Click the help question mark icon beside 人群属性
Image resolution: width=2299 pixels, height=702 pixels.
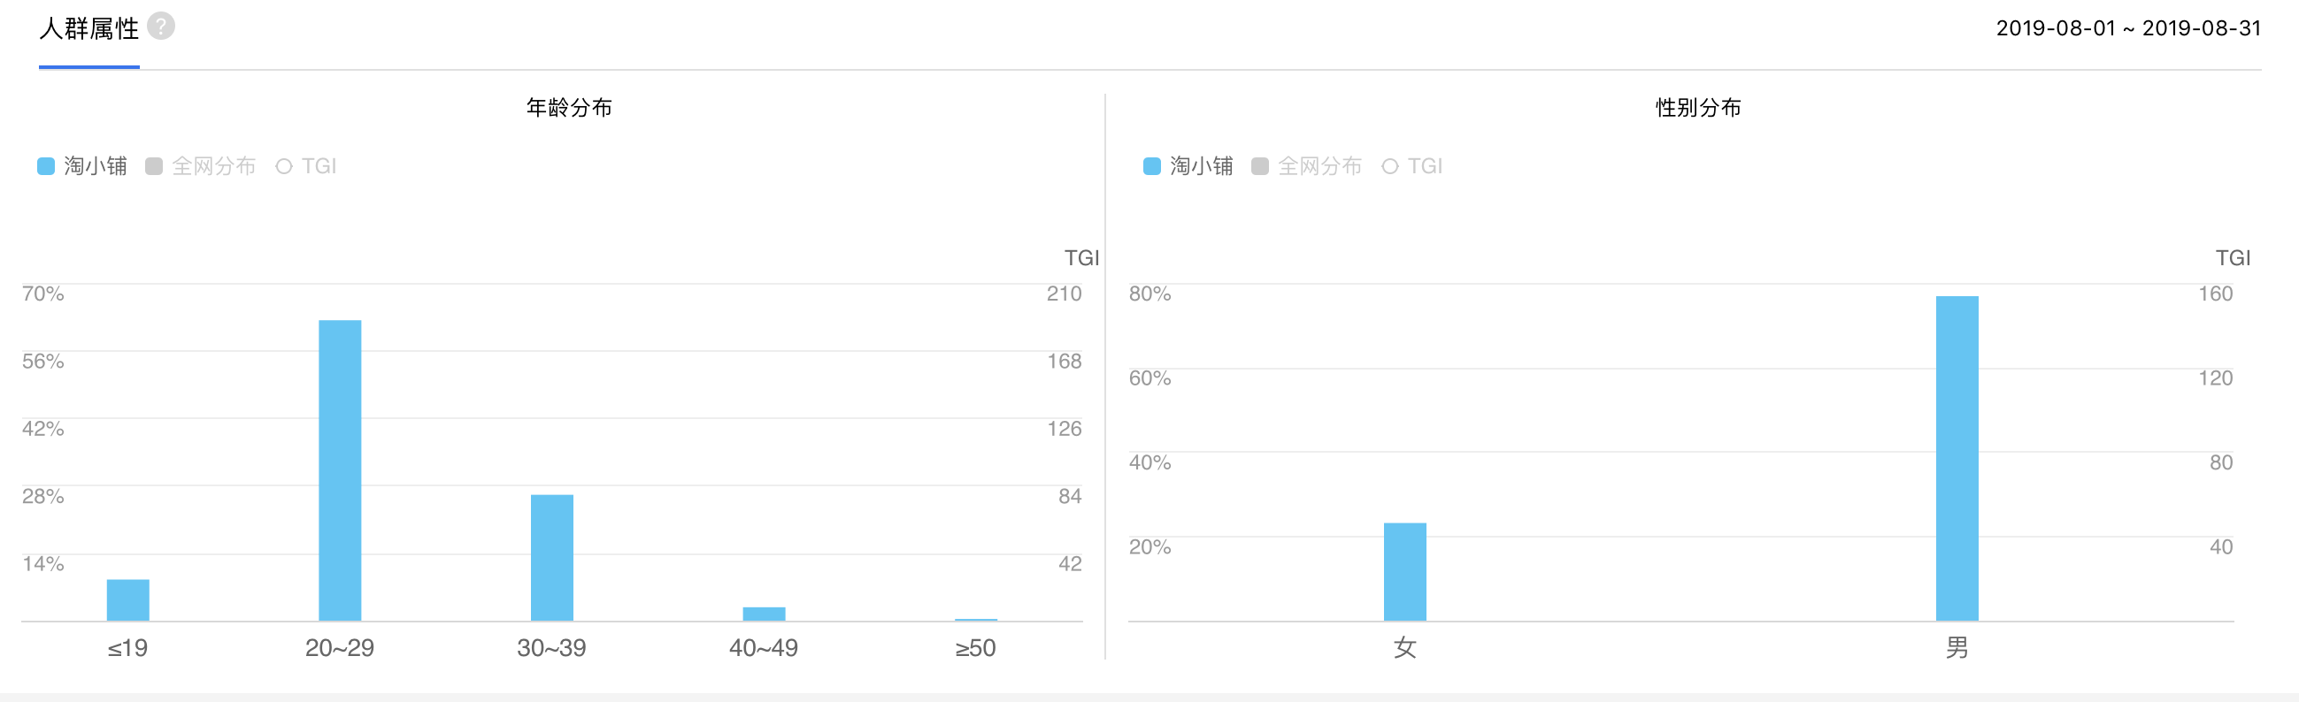pyautogui.click(x=161, y=26)
